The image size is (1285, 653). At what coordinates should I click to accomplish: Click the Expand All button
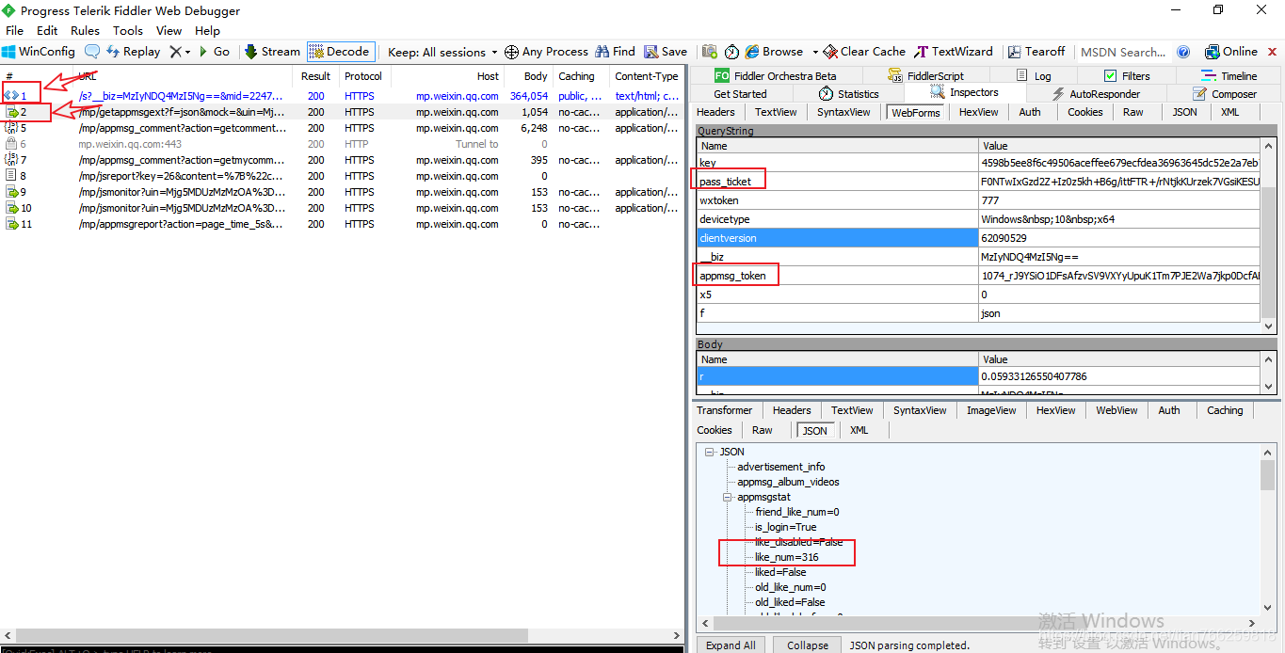[x=731, y=645]
